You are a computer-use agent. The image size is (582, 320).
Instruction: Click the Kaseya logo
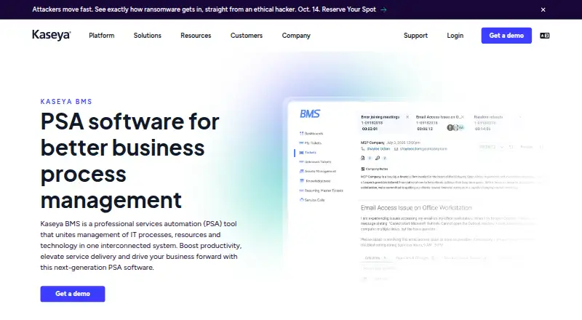point(51,35)
